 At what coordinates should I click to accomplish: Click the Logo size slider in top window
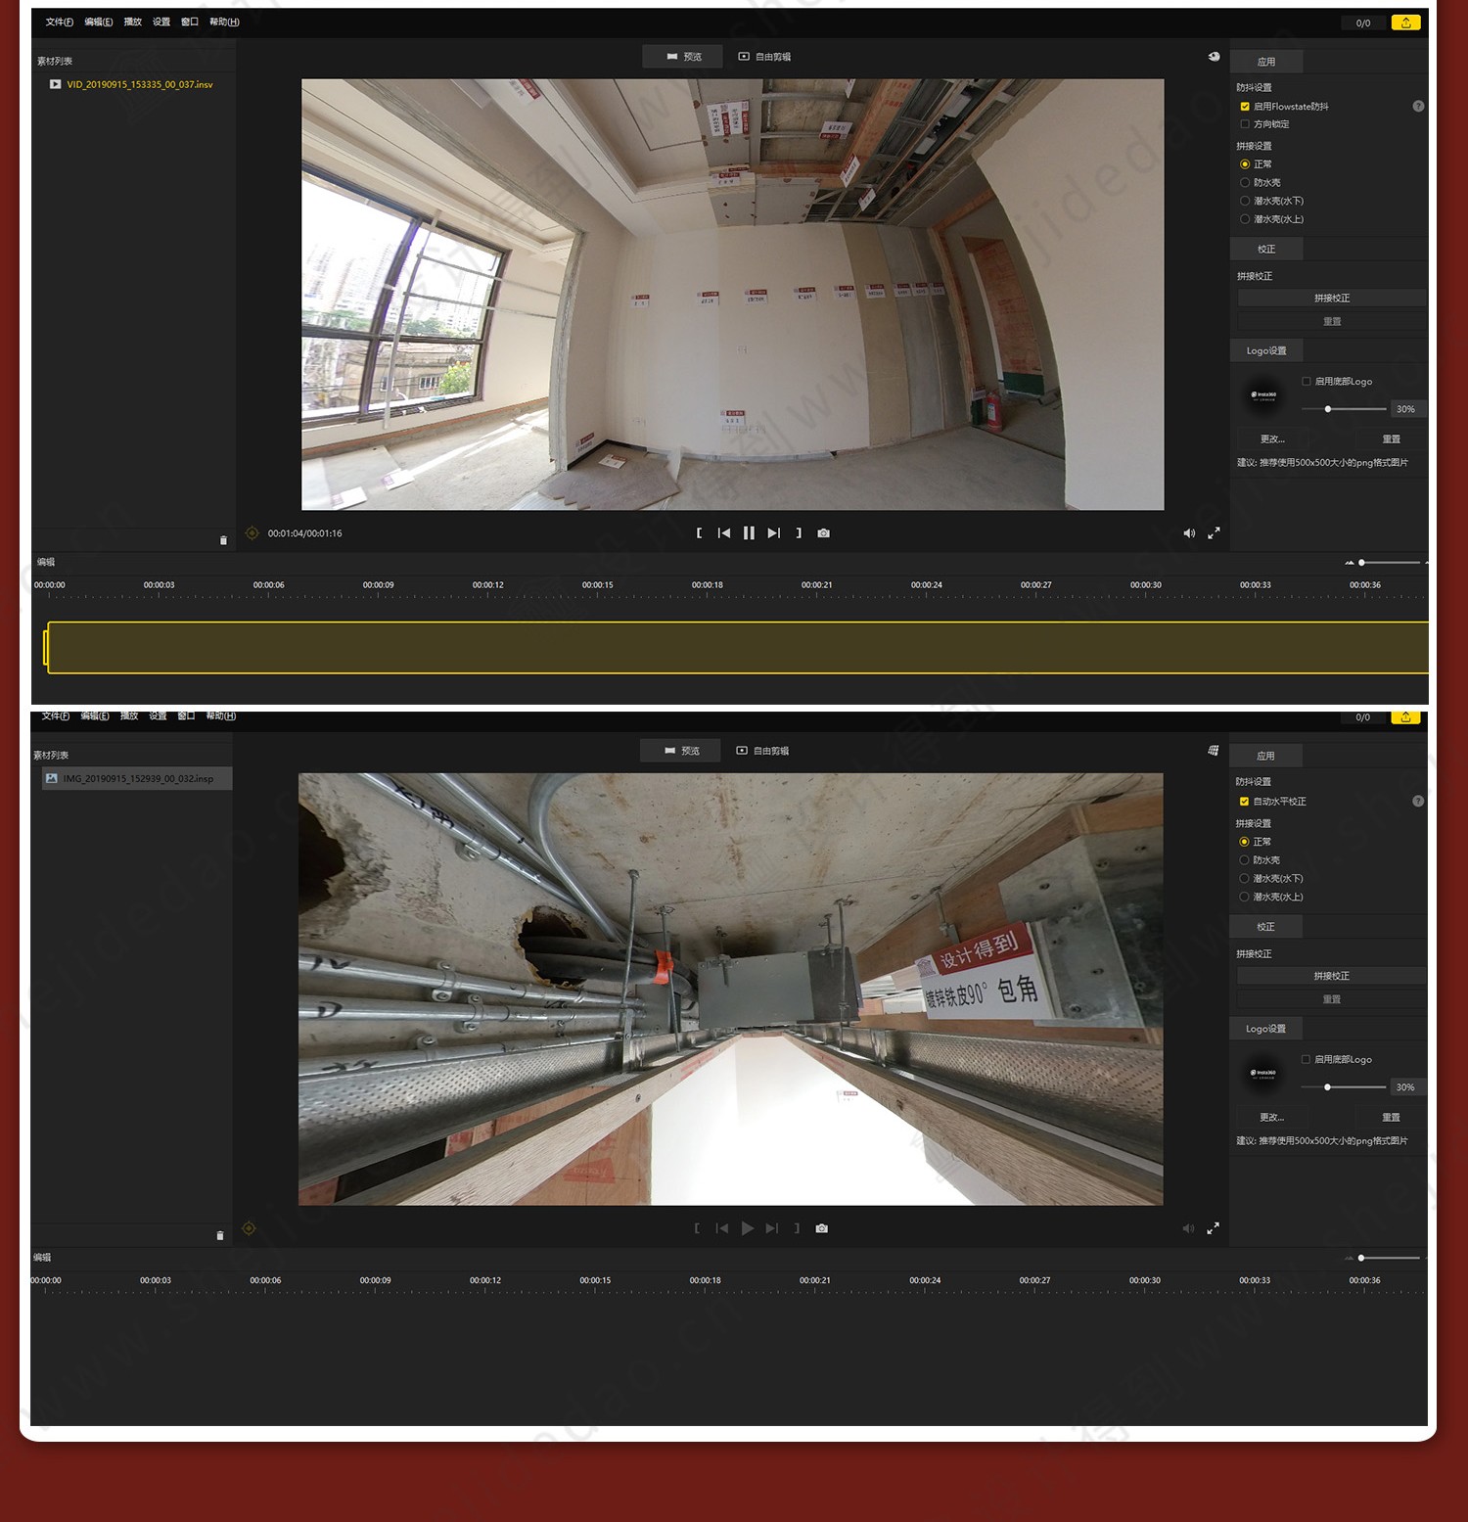[x=1343, y=409]
